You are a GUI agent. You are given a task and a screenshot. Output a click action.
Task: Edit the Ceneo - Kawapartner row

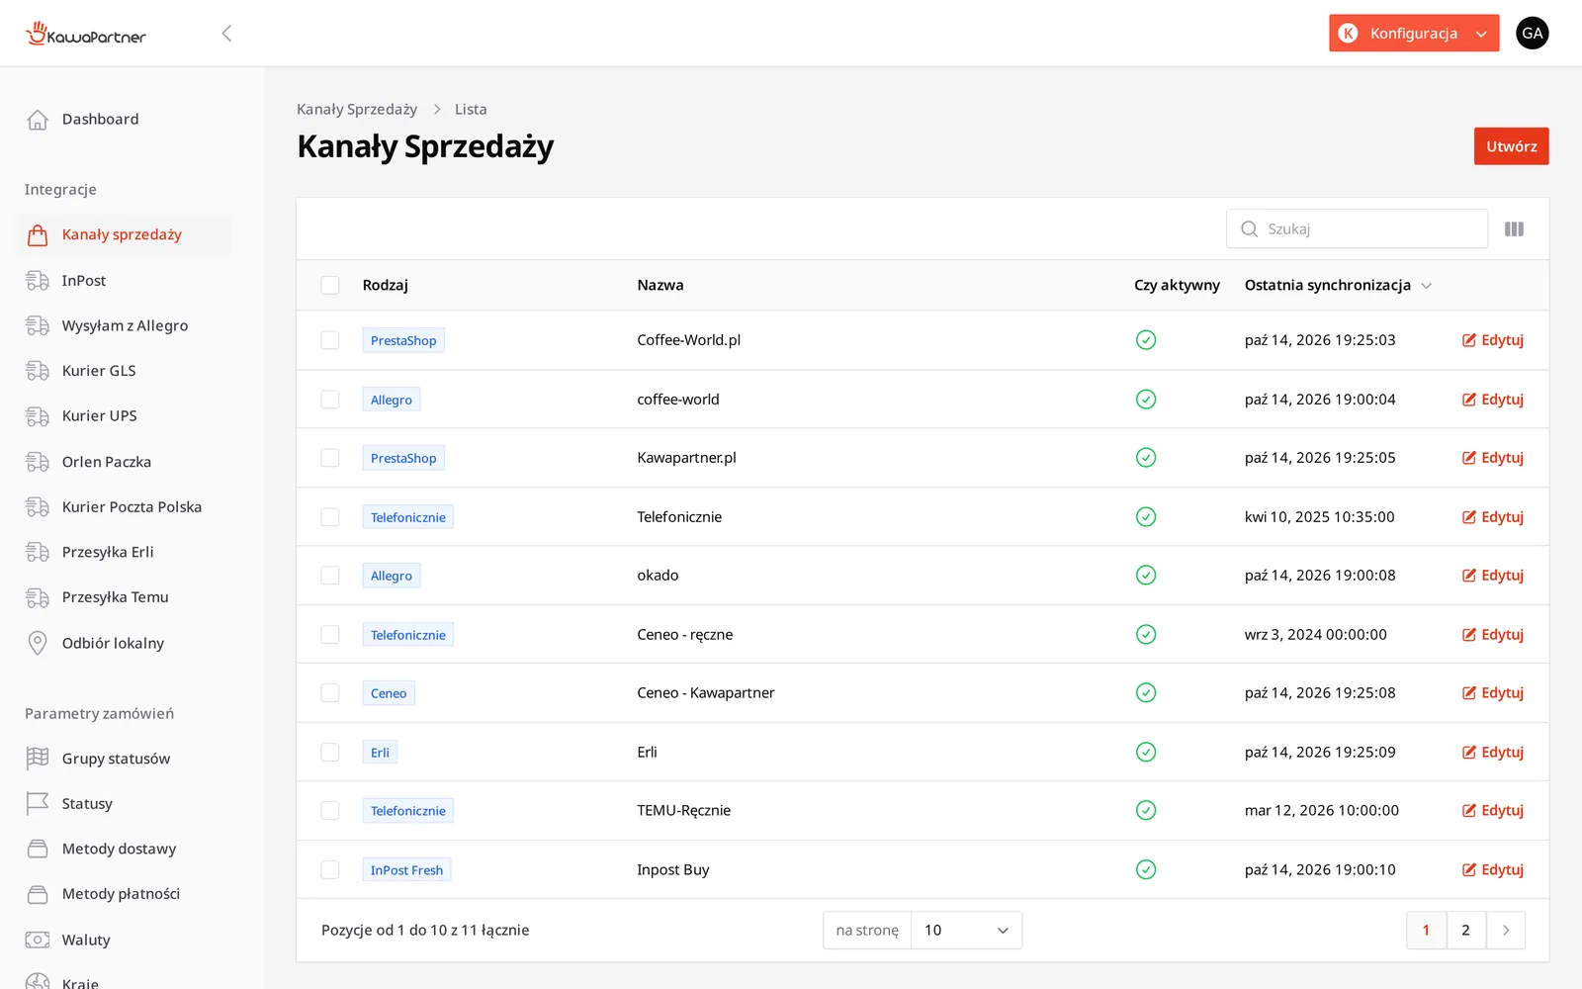pyautogui.click(x=1492, y=693)
